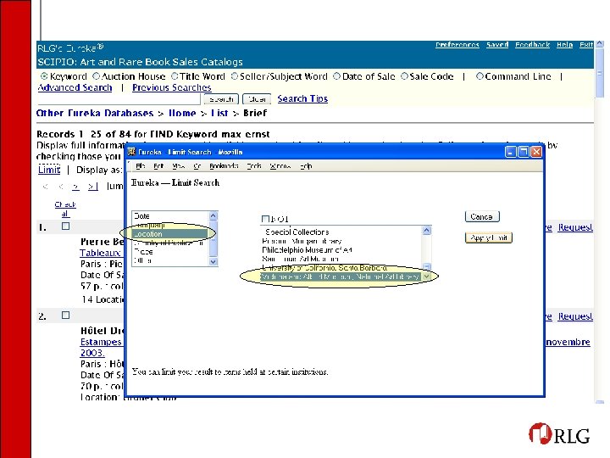Open the Go menu in Limit Search window
This screenshot has height=458, width=610.
(x=197, y=166)
